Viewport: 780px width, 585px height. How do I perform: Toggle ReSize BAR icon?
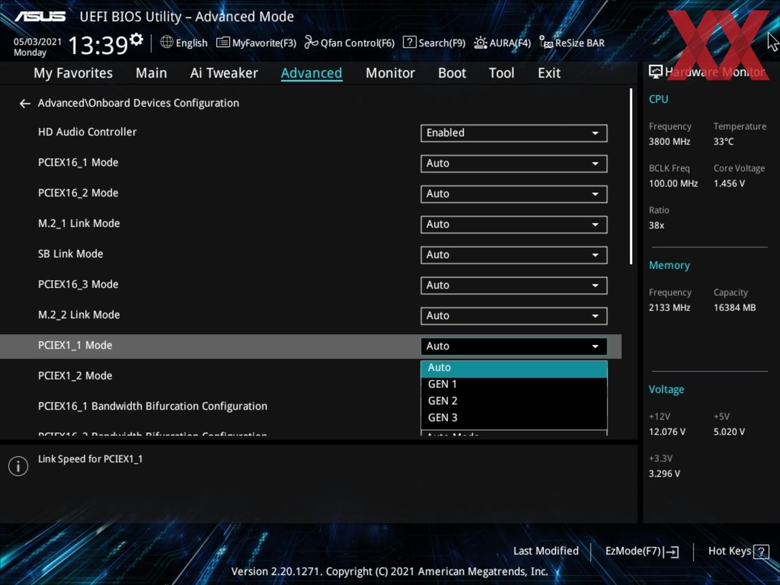(545, 42)
